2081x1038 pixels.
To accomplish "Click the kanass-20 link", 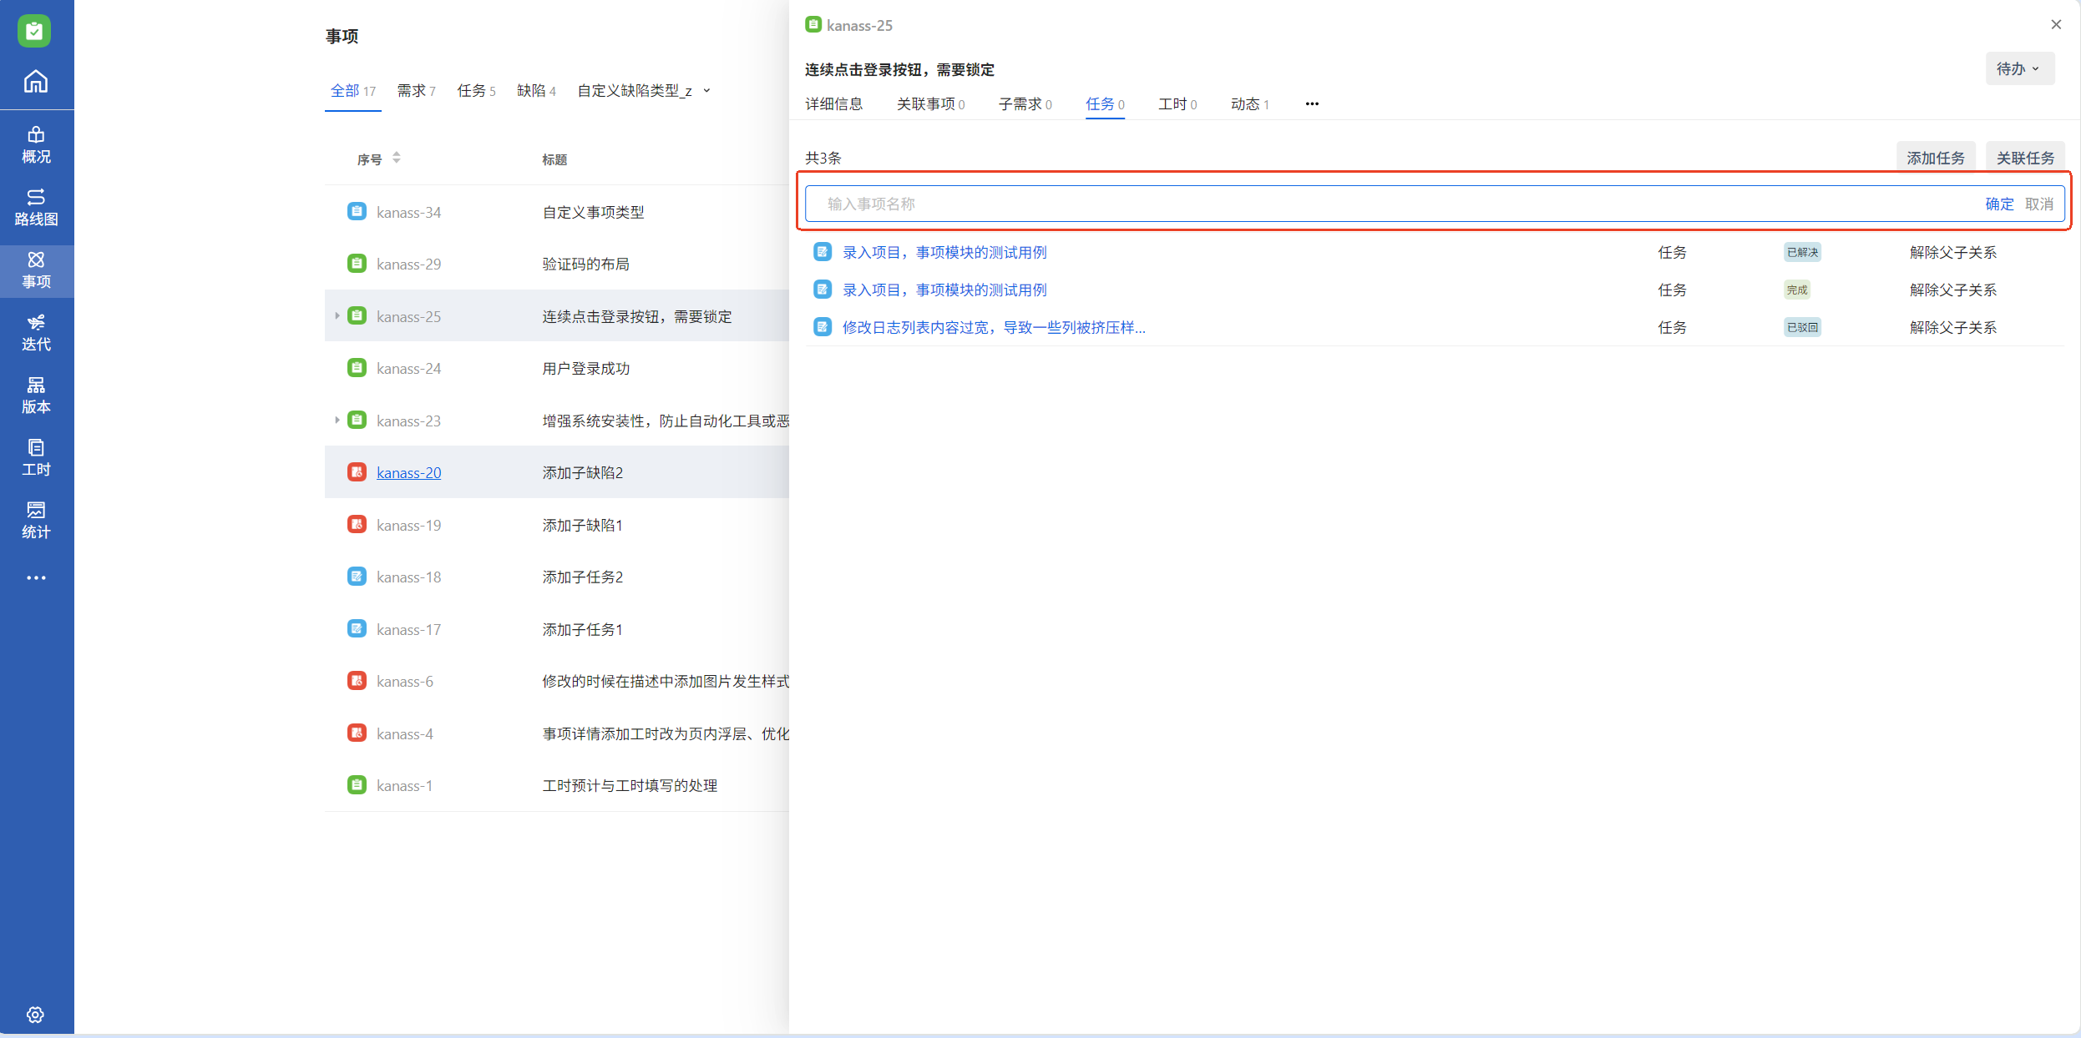I will [x=408, y=472].
